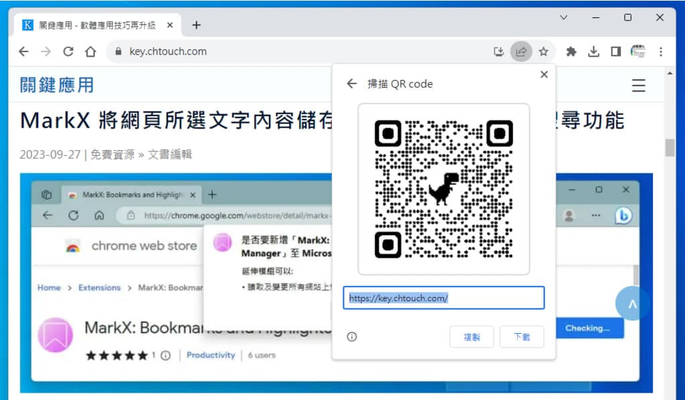Click the 下載 download button
The image size is (685, 400).
coord(522,337)
